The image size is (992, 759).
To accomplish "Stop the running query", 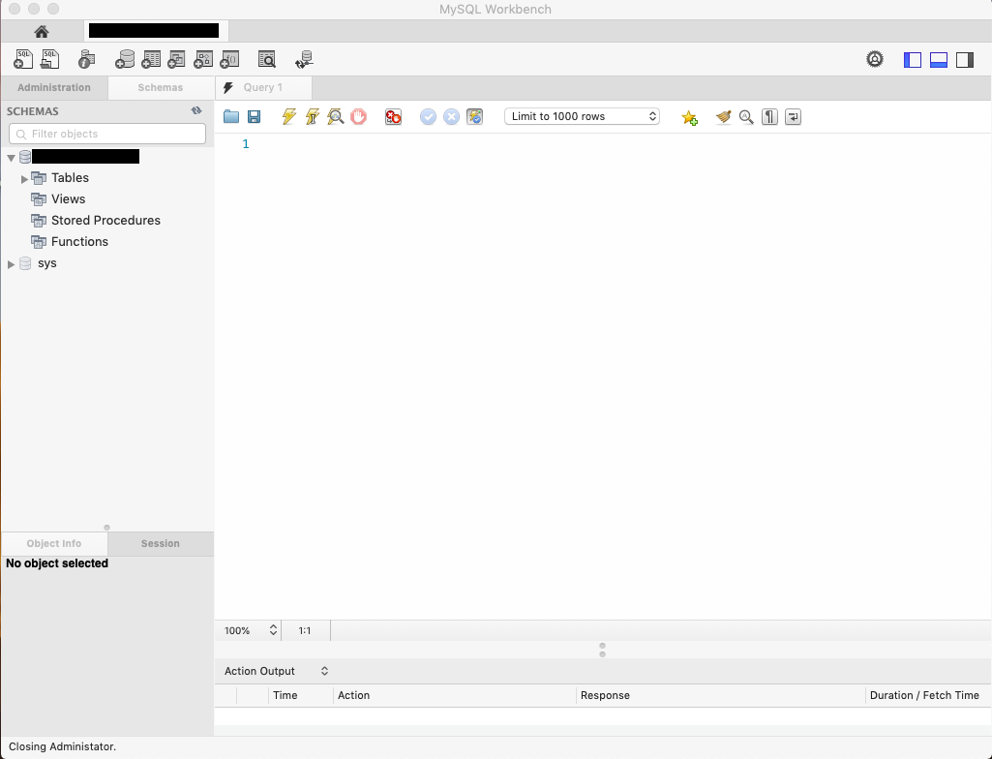I will (x=359, y=116).
